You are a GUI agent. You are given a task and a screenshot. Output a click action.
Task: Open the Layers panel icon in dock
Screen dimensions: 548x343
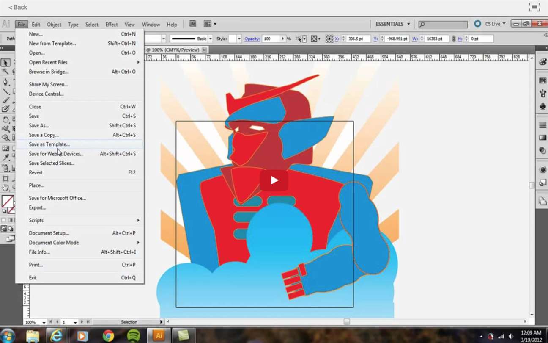[543, 201]
